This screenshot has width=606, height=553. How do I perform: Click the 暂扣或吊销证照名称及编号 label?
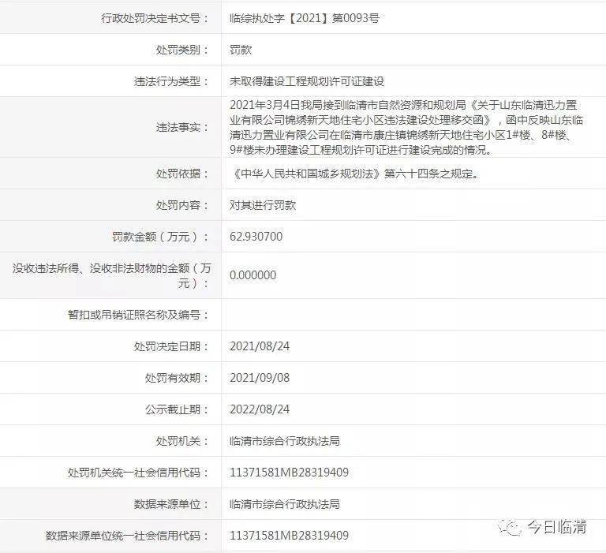point(138,315)
